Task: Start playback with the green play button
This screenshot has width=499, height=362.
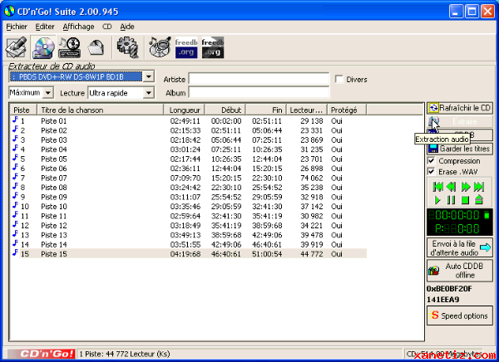Action: pos(437,200)
